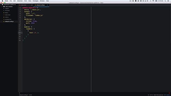This screenshot has height=96, width=171.
Task: Click the entry './main.js' line
Action: point(32,10)
